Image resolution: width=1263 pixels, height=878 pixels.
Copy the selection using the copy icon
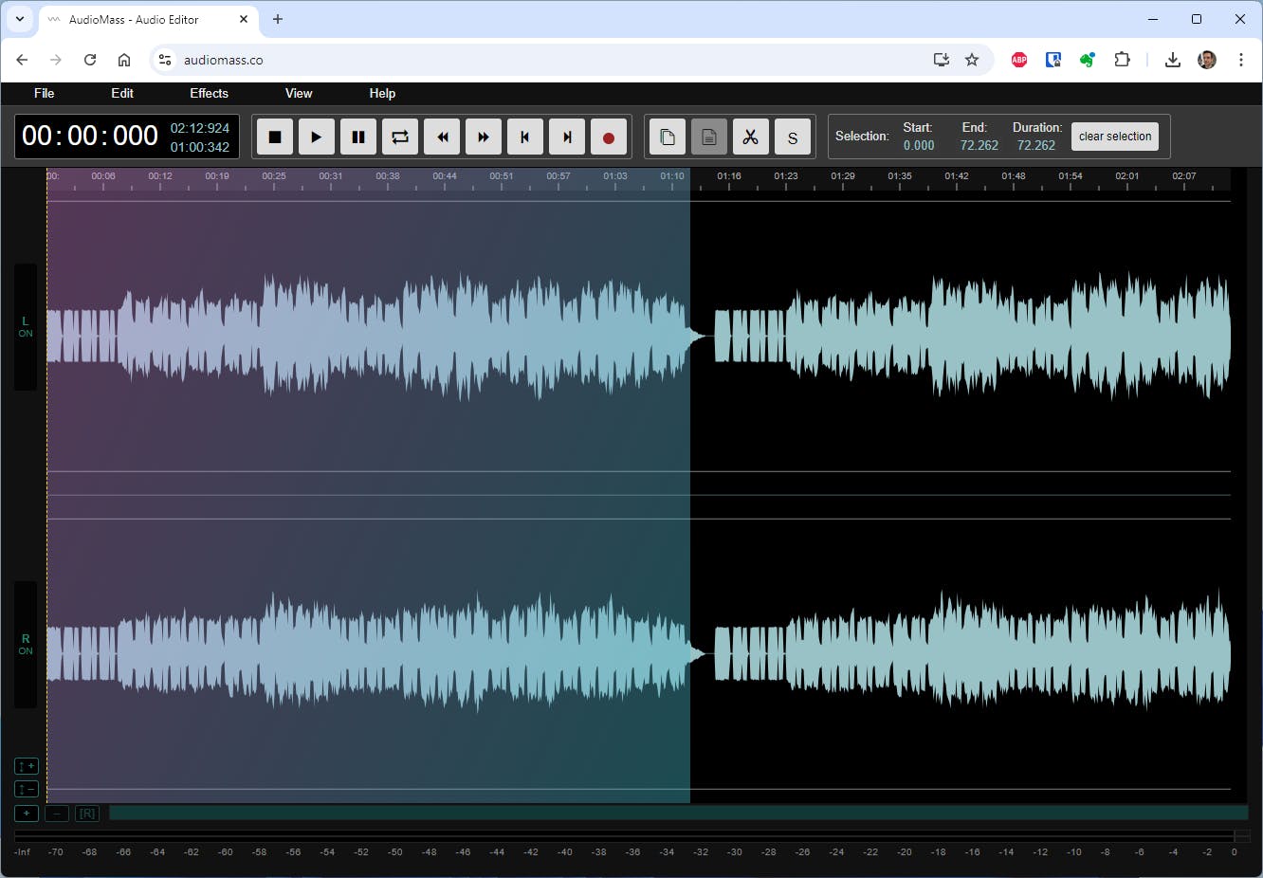pos(668,137)
